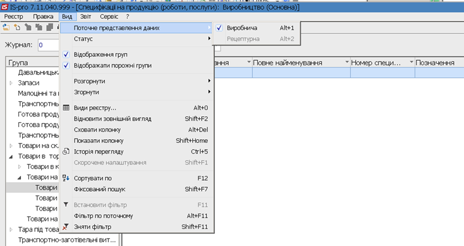Collapse the Товари в тор tree group
The width and height of the screenshot is (464, 246).
click(11, 156)
